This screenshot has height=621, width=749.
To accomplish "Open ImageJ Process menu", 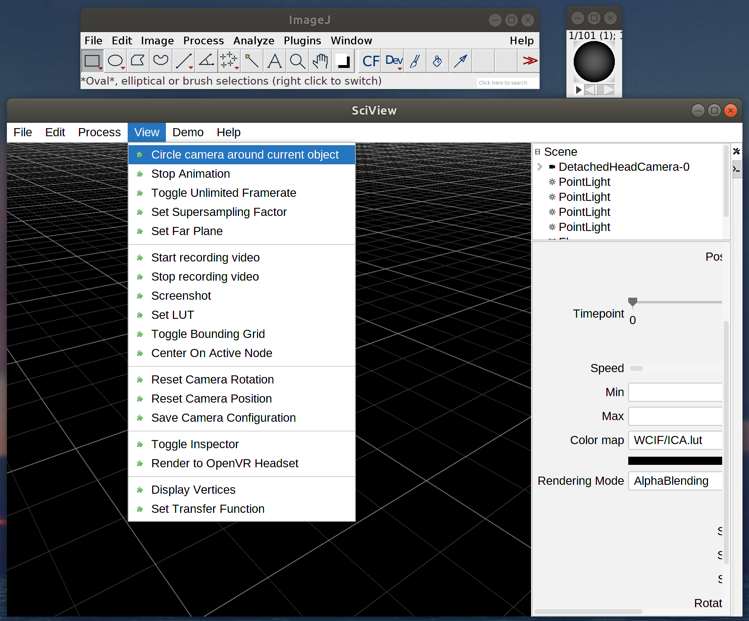I will [x=203, y=41].
